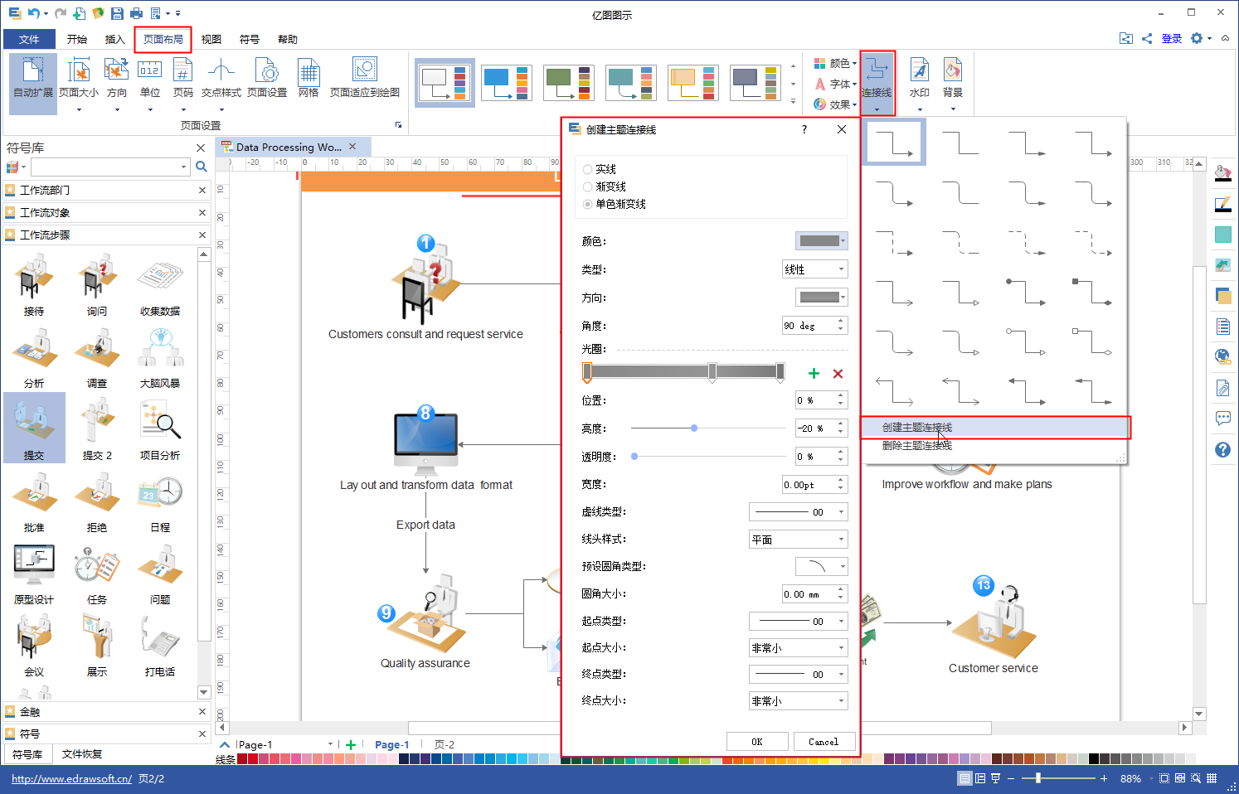The width and height of the screenshot is (1239, 794).
Task: Select the 单色渐变线 single-color gradient option
Action: click(x=588, y=204)
